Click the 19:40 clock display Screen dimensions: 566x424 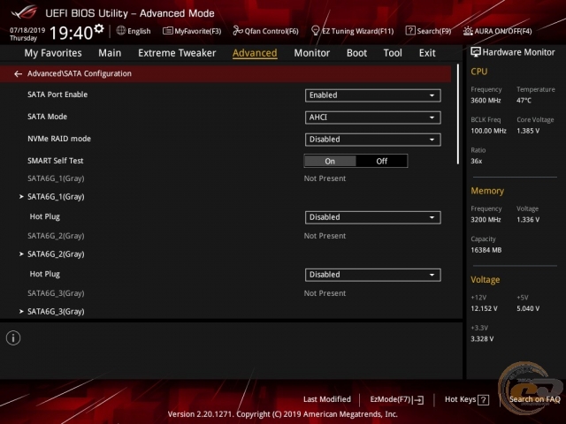point(71,33)
